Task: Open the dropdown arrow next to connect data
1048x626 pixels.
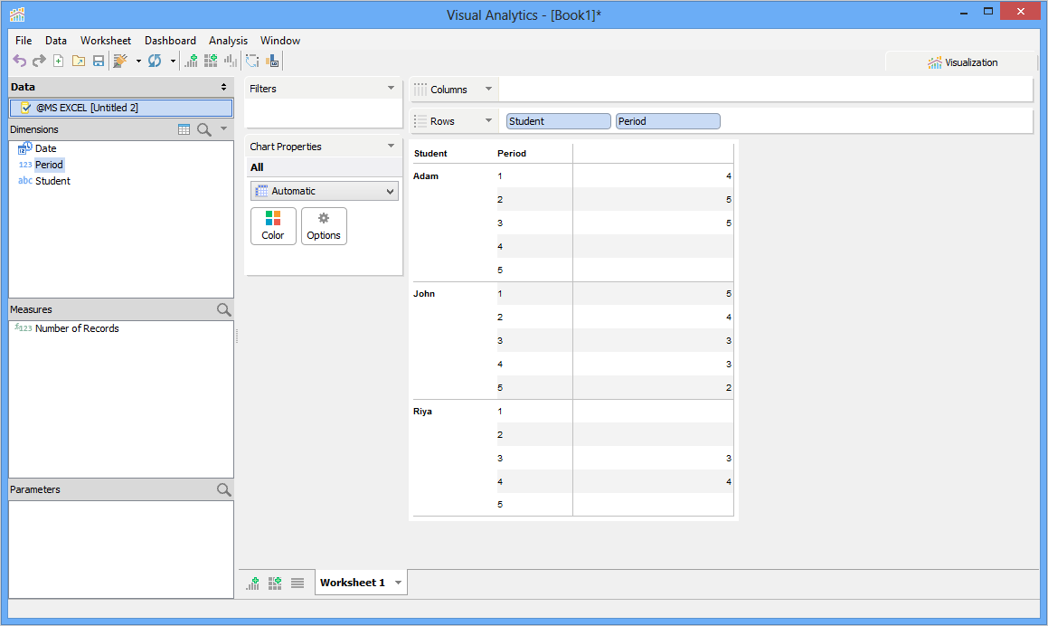Action: (x=138, y=61)
